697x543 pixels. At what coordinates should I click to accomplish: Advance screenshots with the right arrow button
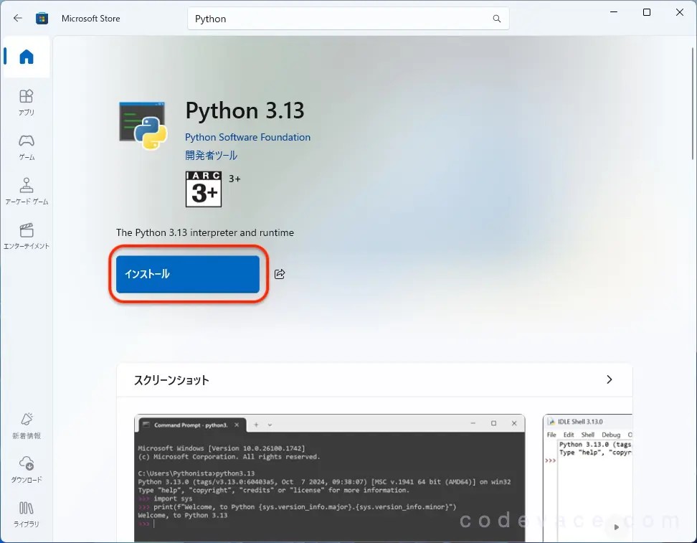pos(615,527)
